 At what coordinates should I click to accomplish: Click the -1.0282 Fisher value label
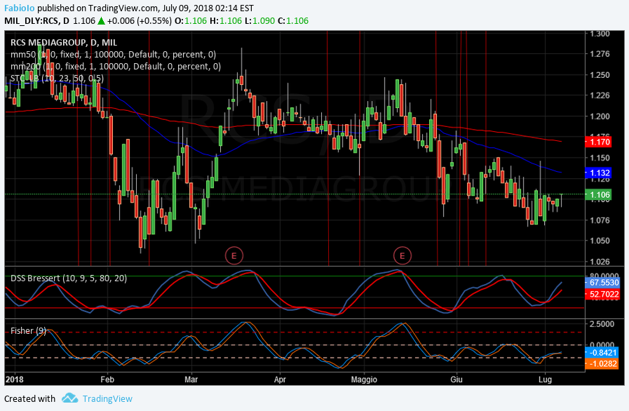coord(602,364)
